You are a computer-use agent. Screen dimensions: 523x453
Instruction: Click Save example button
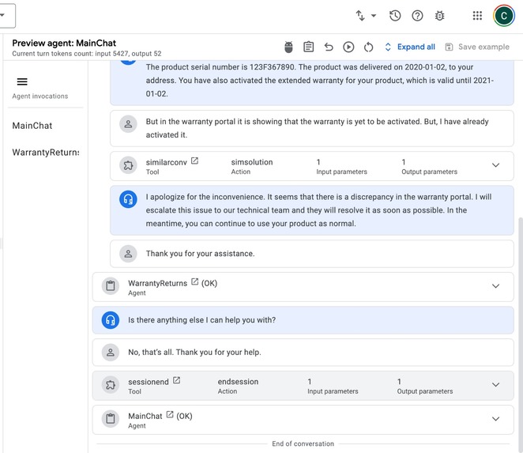(x=477, y=47)
